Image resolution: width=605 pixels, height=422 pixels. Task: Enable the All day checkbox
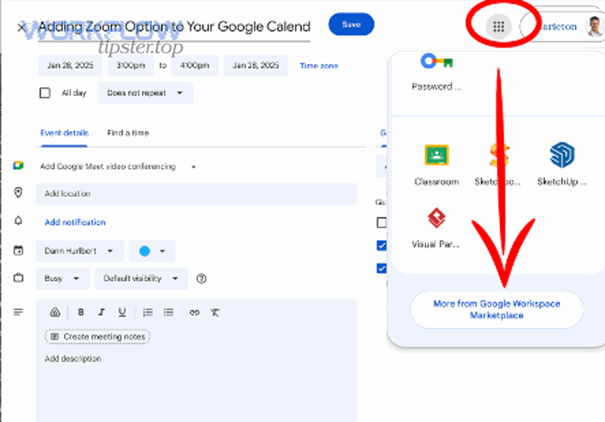coord(45,93)
